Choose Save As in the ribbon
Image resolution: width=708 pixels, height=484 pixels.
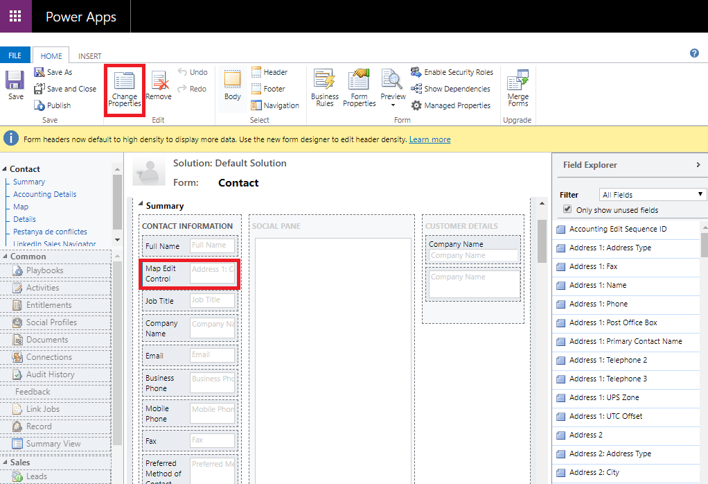click(53, 72)
